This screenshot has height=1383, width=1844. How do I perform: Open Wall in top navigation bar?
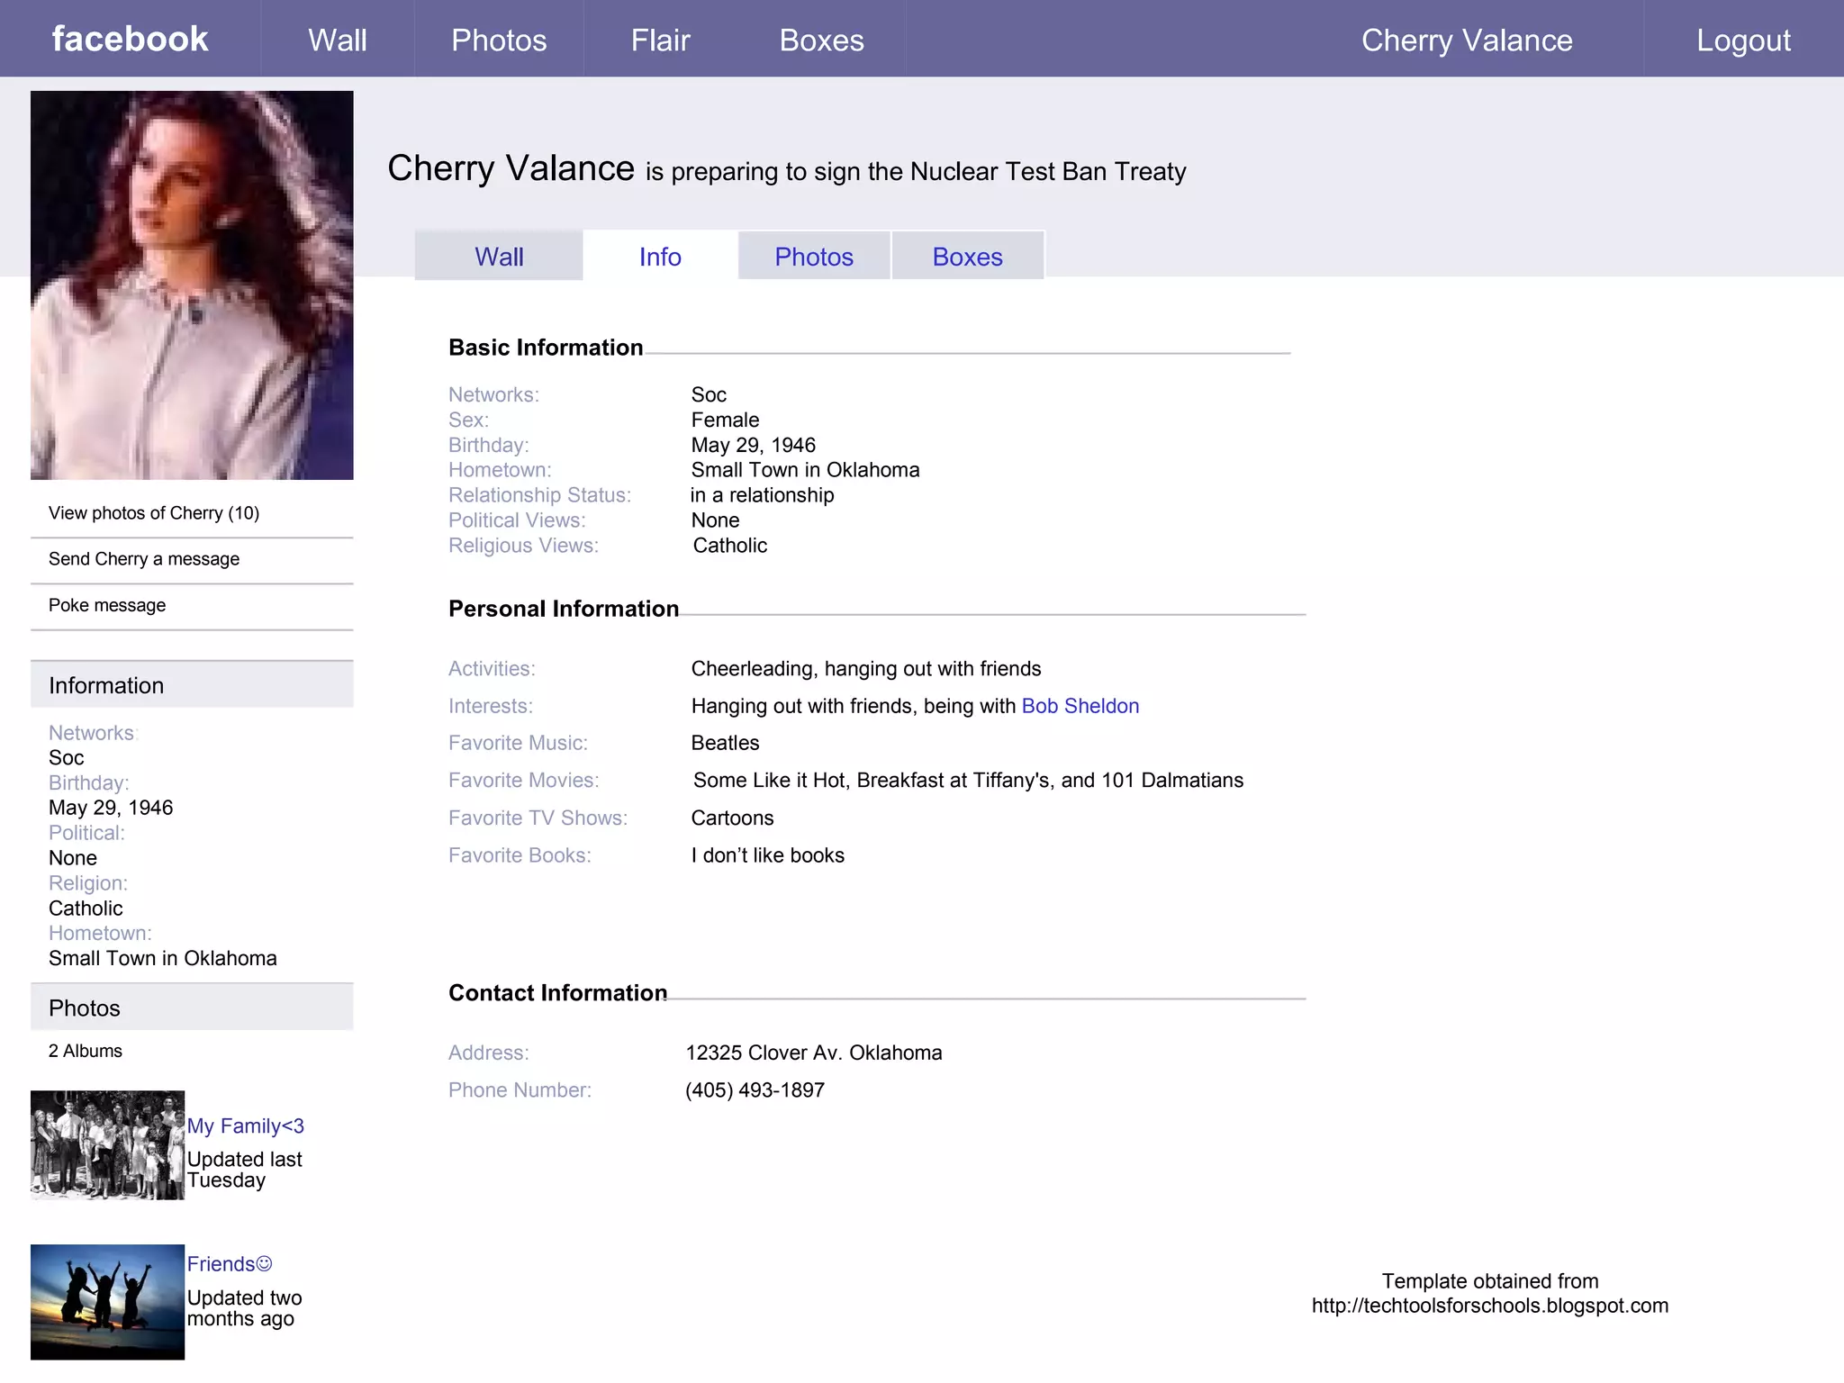click(337, 41)
